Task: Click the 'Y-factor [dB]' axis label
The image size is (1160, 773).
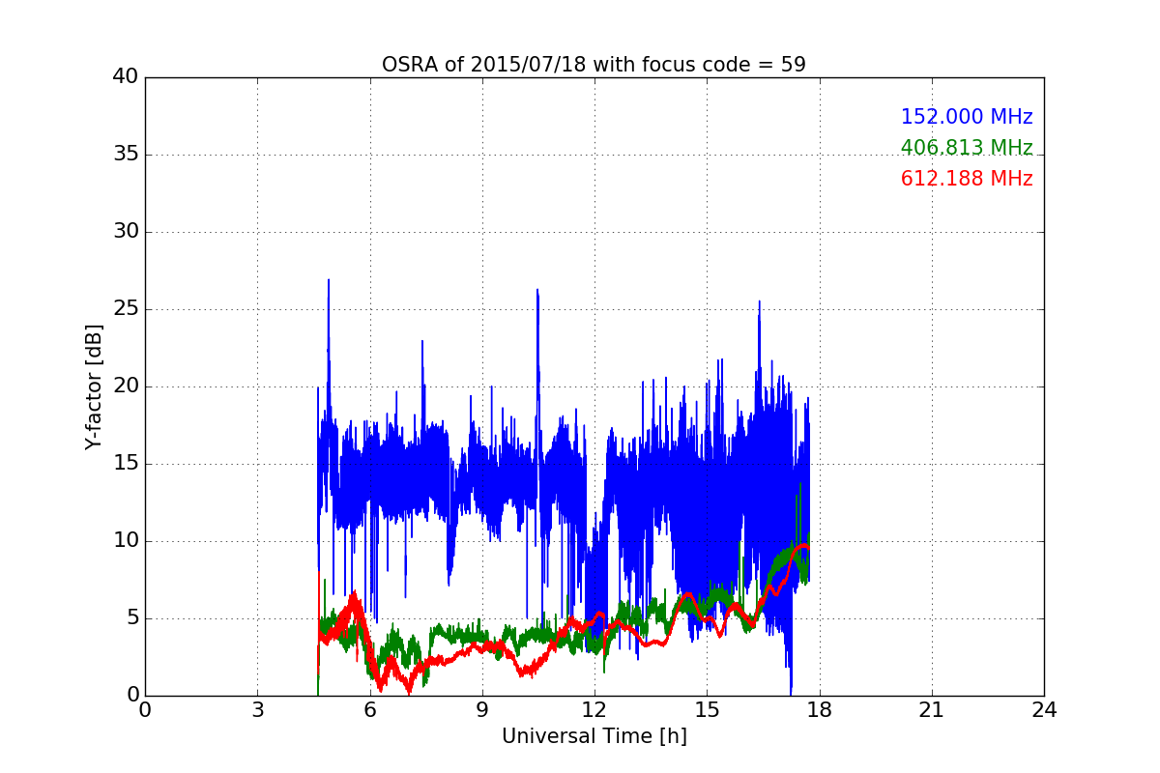Action: 94,386
